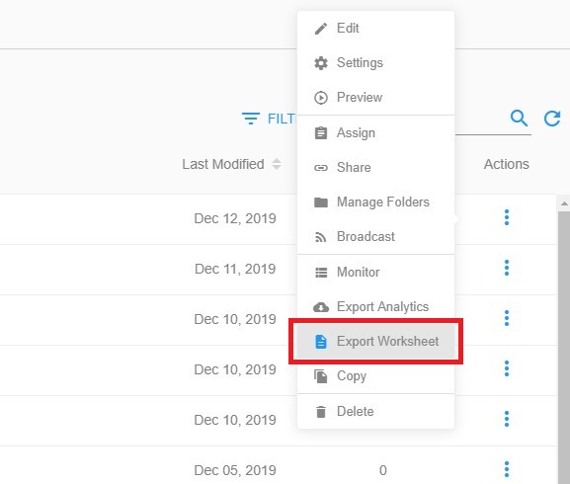Image resolution: width=570 pixels, height=484 pixels.
Task: Choose Manage Folders from the menu
Action: [x=375, y=202]
